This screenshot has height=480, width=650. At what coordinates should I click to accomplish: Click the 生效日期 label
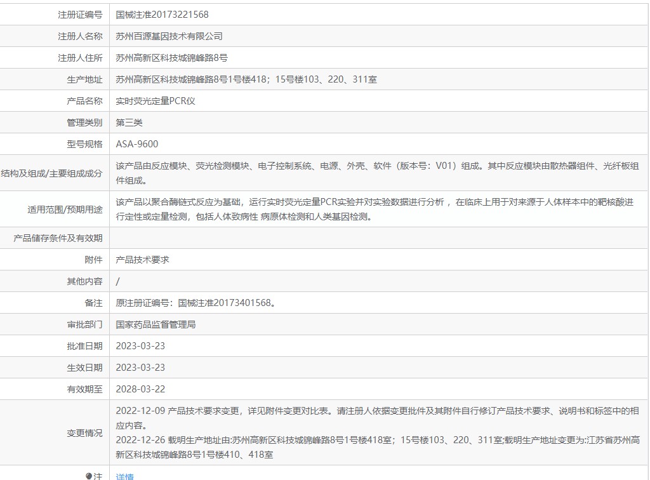(84, 367)
